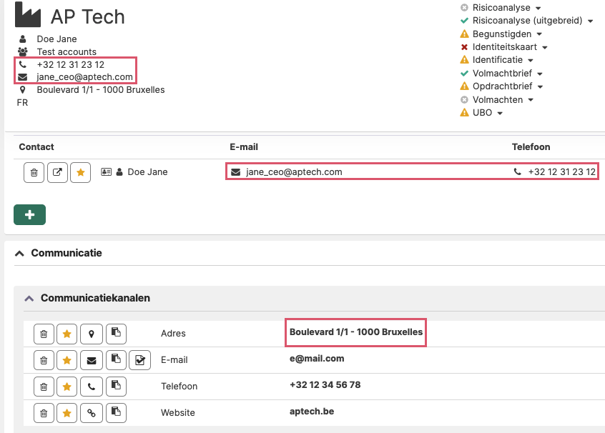Copy the E-mail value with clipboard icon
The height and width of the screenshot is (433, 605).
[116, 360]
